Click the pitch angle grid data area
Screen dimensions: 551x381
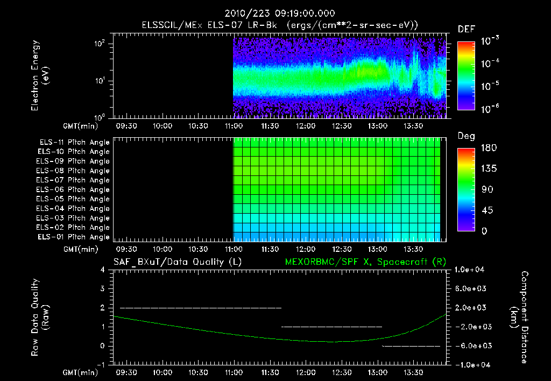[337, 189]
